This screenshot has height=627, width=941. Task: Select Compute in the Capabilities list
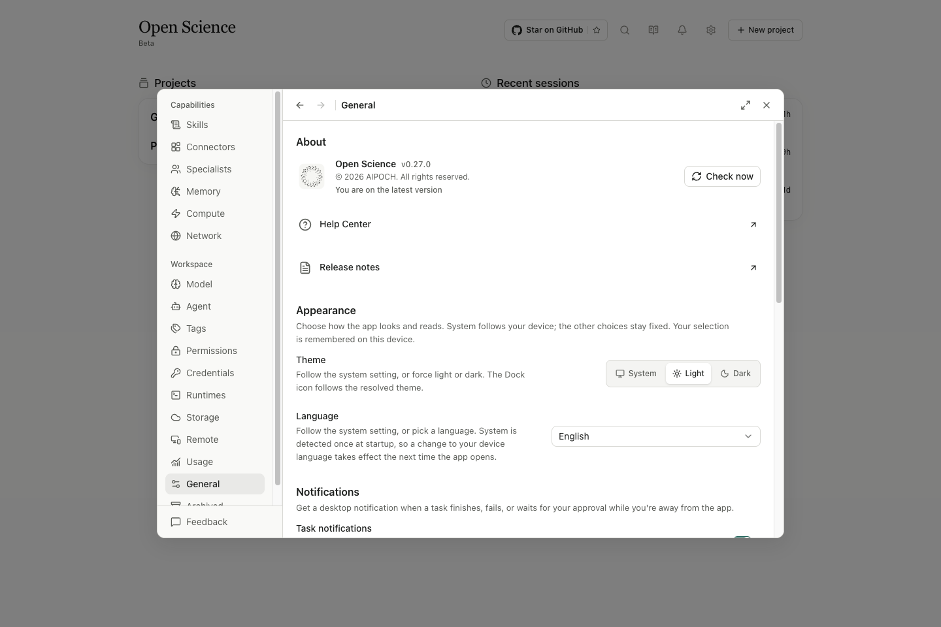215,214
